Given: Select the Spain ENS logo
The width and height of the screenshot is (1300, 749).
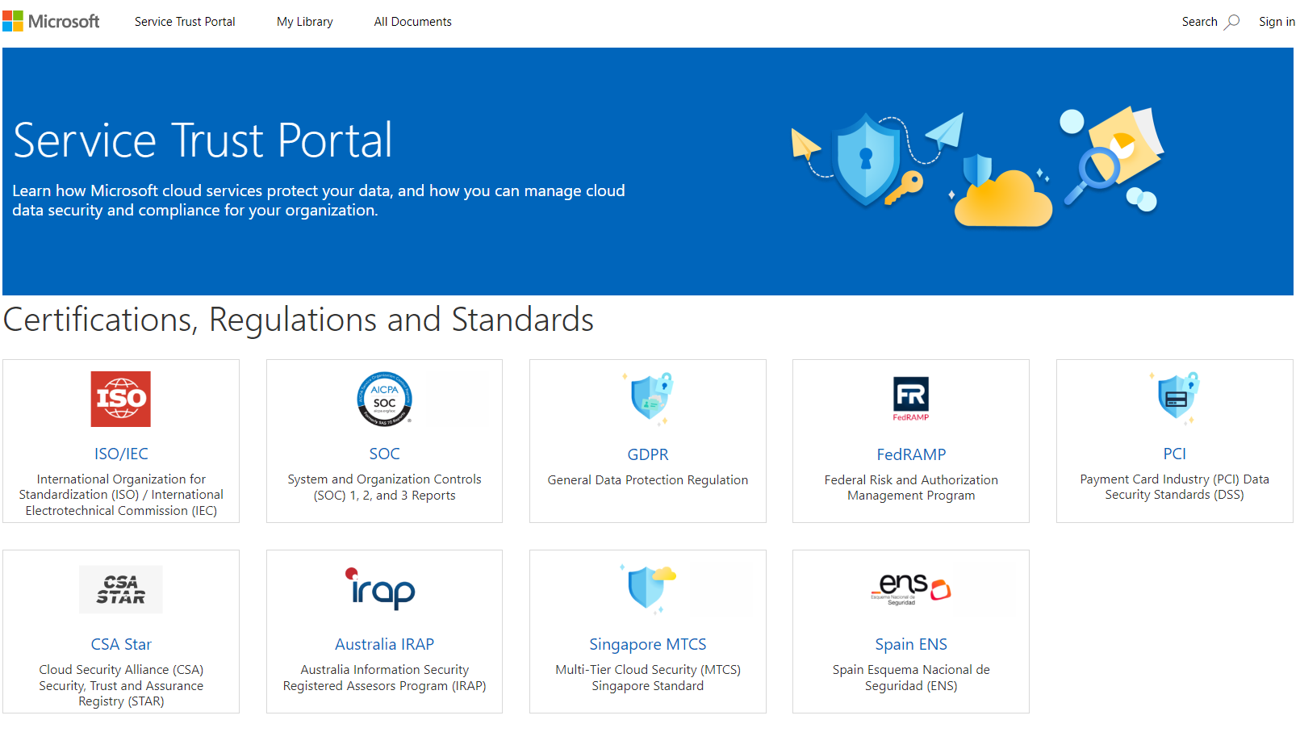Looking at the screenshot, I should [x=910, y=588].
